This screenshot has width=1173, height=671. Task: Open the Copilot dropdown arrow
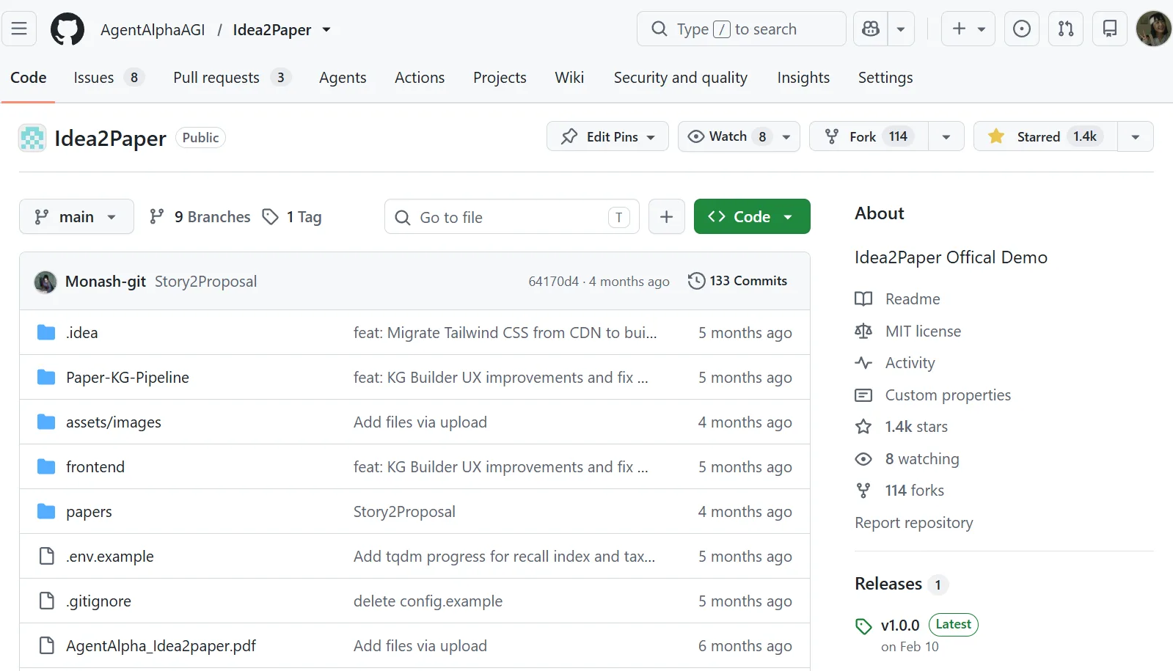(901, 29)
